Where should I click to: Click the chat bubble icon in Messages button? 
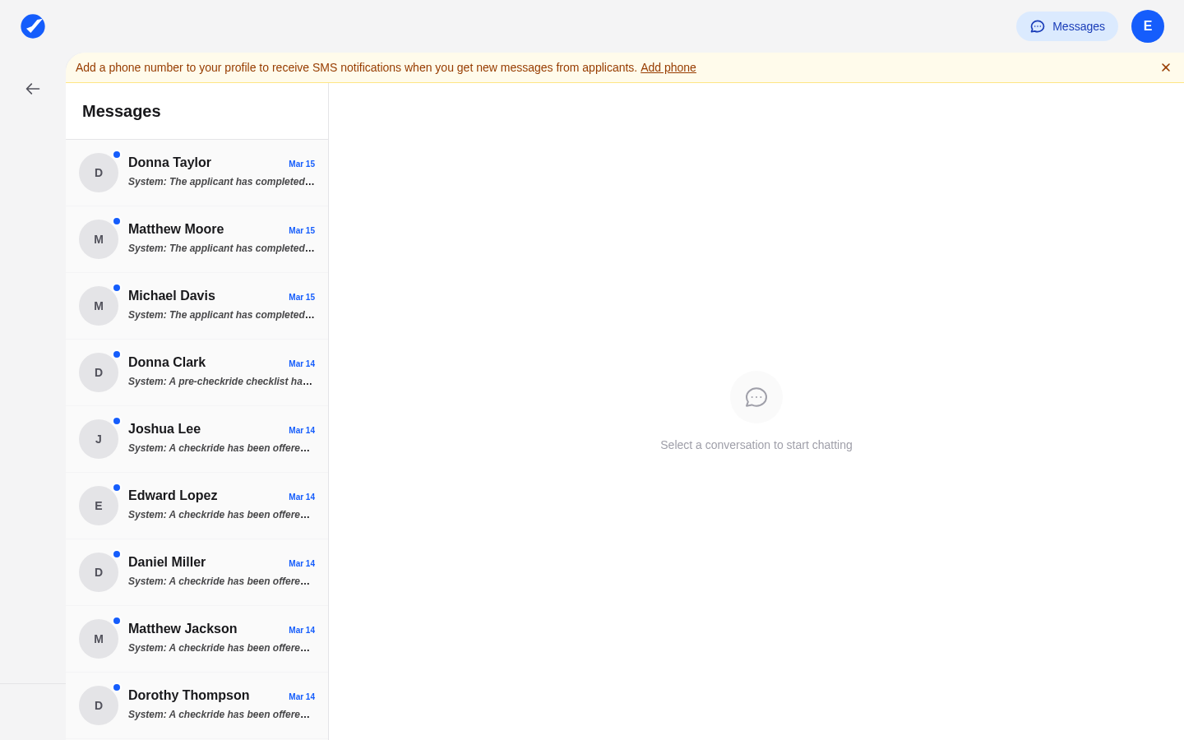tap(1037, 26)
